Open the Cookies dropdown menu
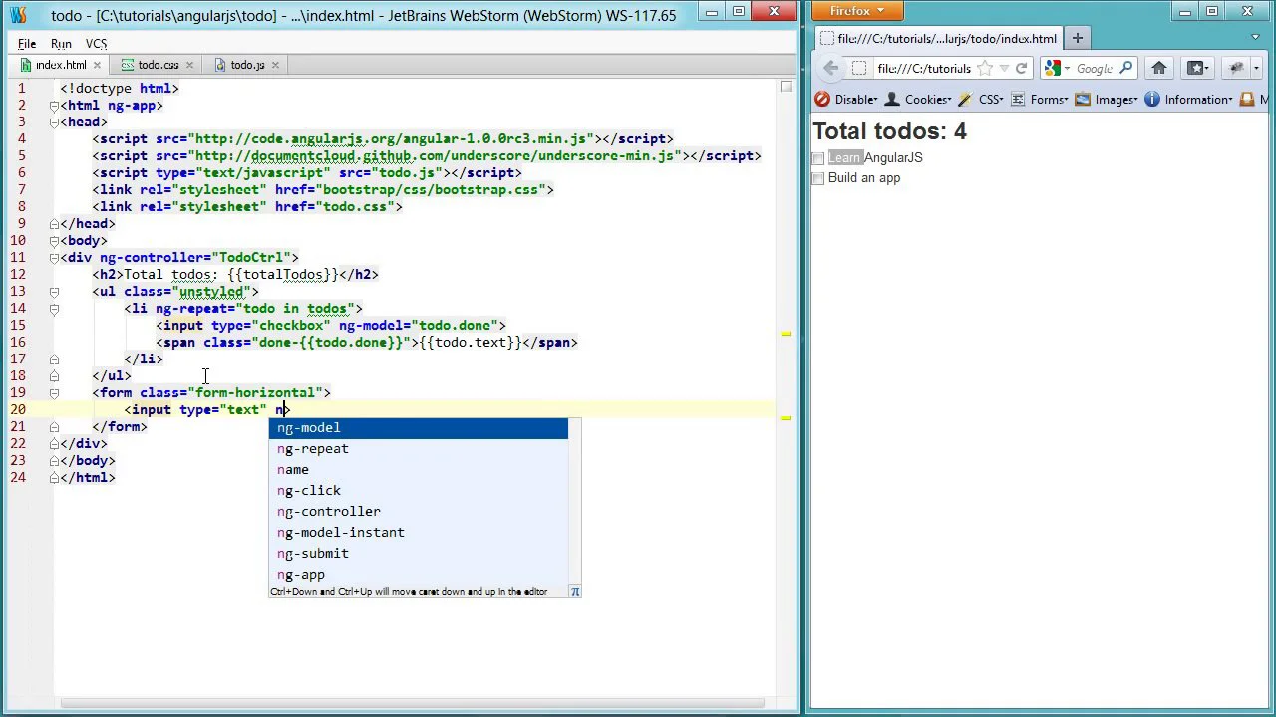Image resolution: width=1276 pixels, height=717 pixels. (918, 99)
